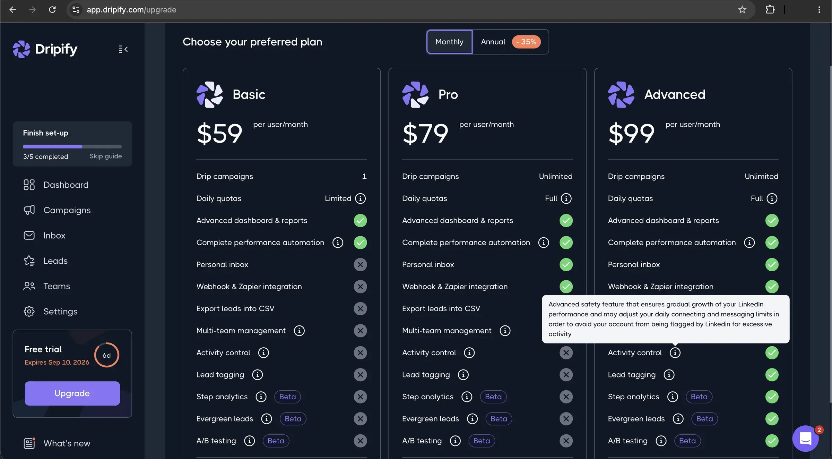Image resolution: width=832 pixels, height=459 pixels.
Task: Open the browser extensions puzzle icon
Action: point(770,10)
